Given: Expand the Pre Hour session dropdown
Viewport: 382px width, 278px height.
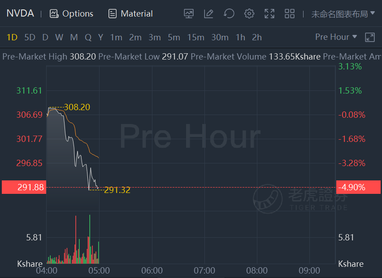Looking at the screenshot, I should pos(336,37).
